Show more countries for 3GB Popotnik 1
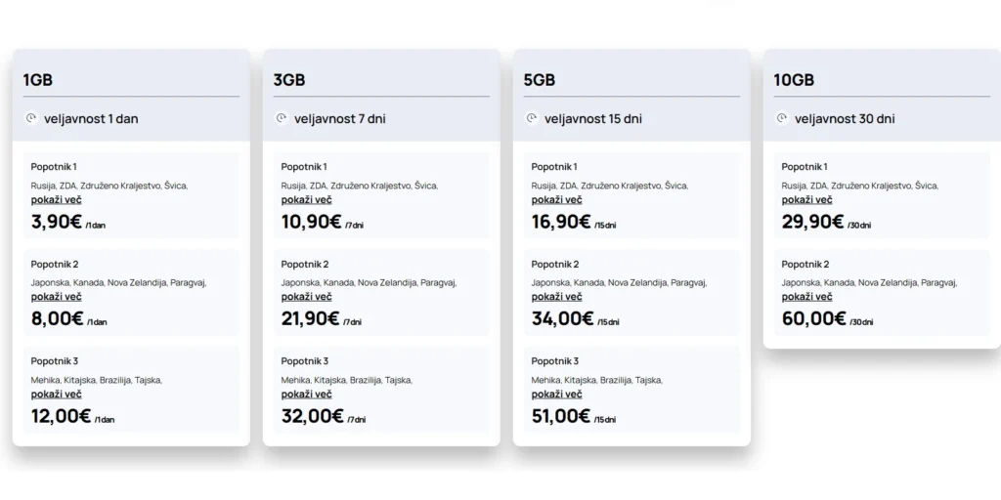This screenshot has width=1001, height=500. click(x=307, y=200)
